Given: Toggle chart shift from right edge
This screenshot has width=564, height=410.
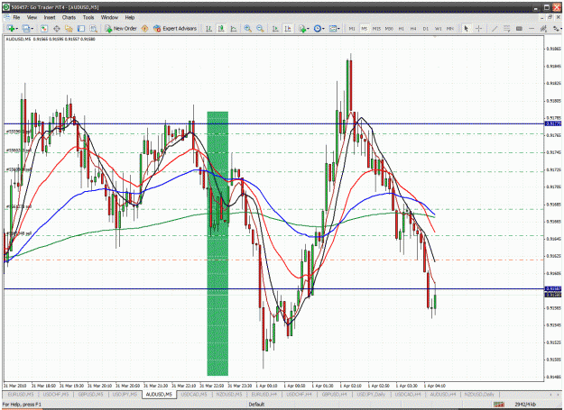Looking at the screenshot, I should (x=288, y=28).
